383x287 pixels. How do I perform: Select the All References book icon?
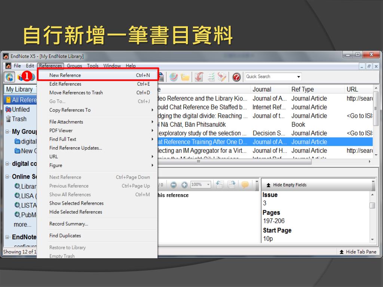coord(8,100)
